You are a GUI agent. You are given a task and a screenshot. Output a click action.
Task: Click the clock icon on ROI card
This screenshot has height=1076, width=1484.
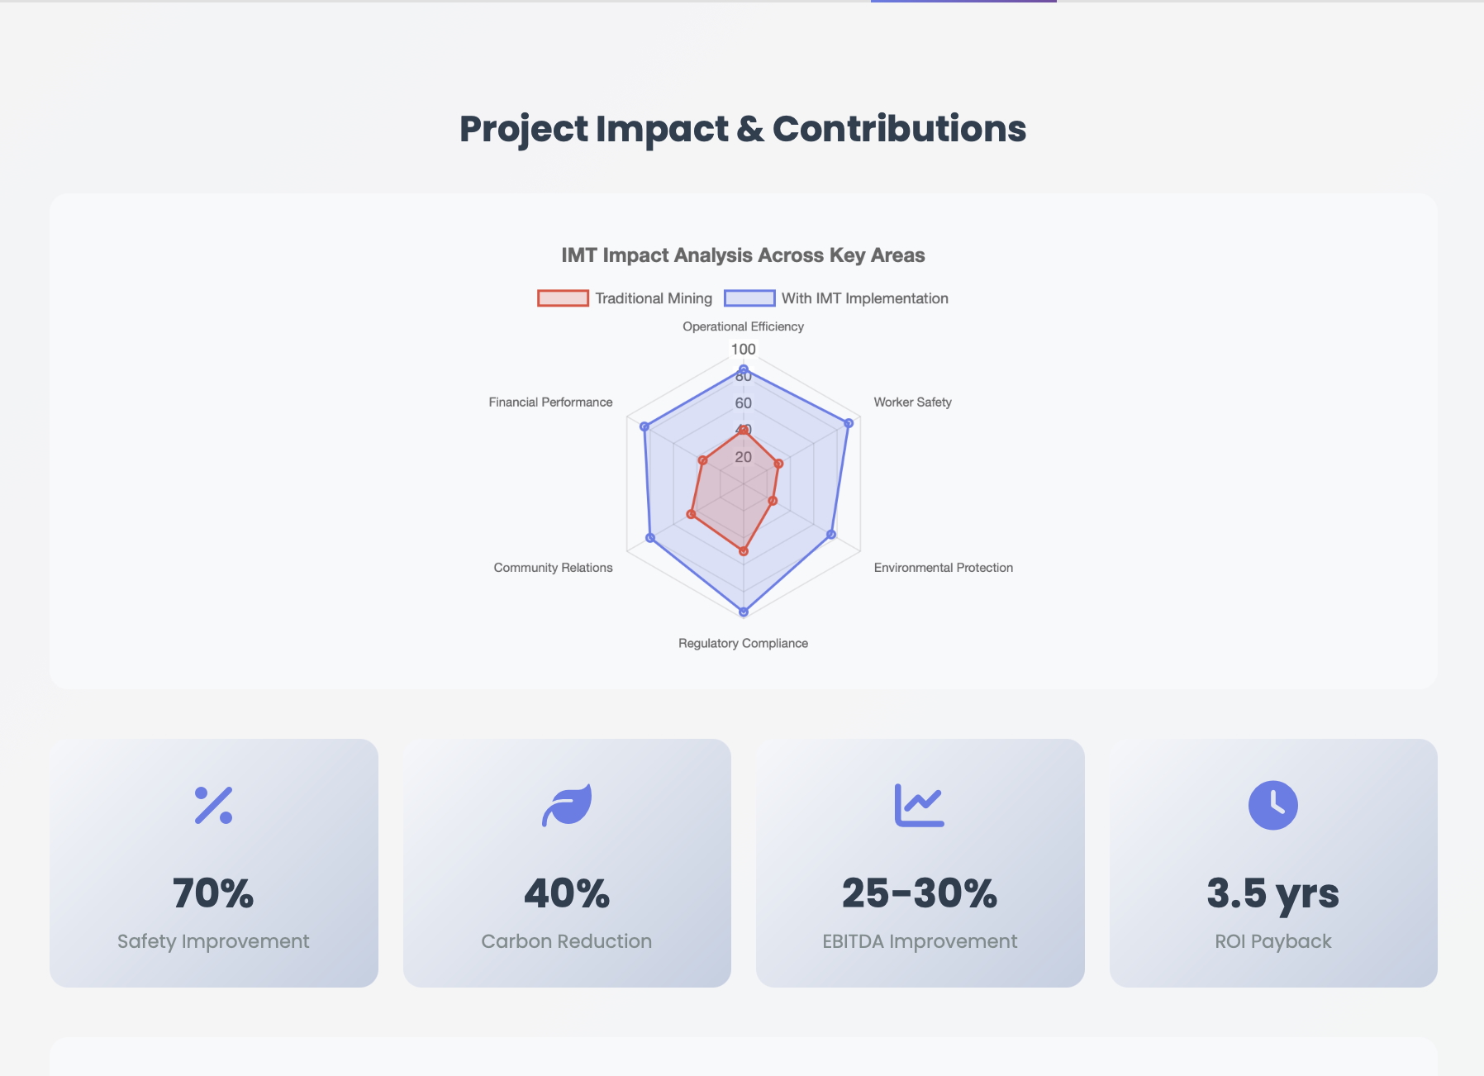point(1272,805)
